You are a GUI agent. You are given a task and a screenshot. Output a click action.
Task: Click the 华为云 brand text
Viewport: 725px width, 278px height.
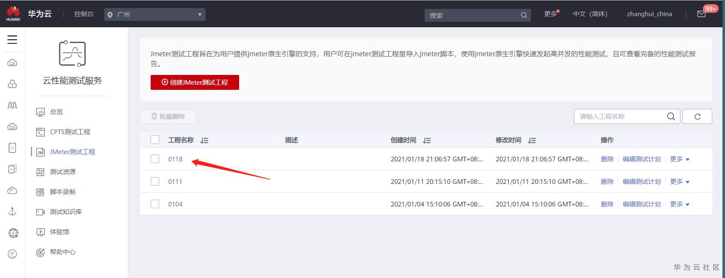[40, 14]
